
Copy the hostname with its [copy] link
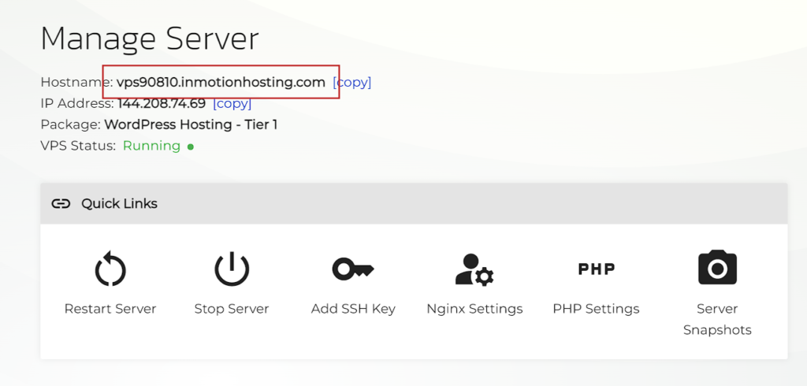point(352,83)
